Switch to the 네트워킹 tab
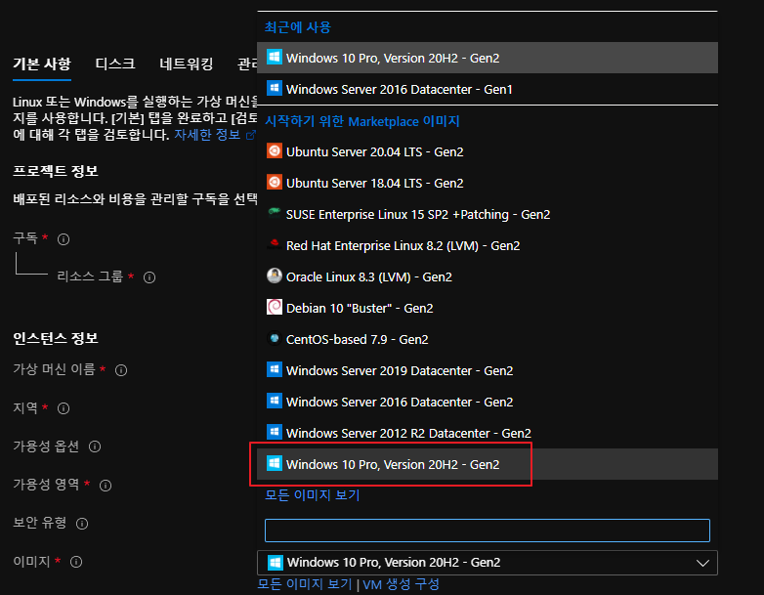 187,64
